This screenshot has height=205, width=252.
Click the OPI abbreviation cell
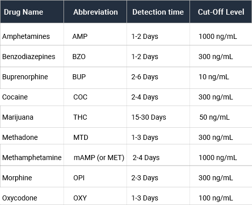[95, 176]
